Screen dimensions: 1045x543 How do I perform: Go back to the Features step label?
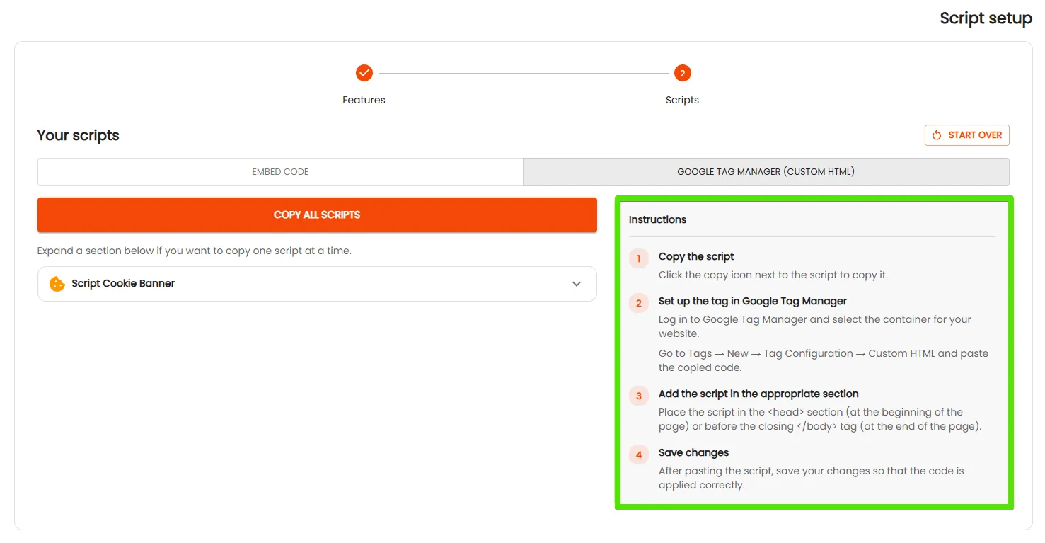pyautogui.click(x=364, y=100)
